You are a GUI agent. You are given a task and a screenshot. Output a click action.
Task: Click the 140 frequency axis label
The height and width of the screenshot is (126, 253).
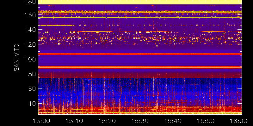point(30,30)
